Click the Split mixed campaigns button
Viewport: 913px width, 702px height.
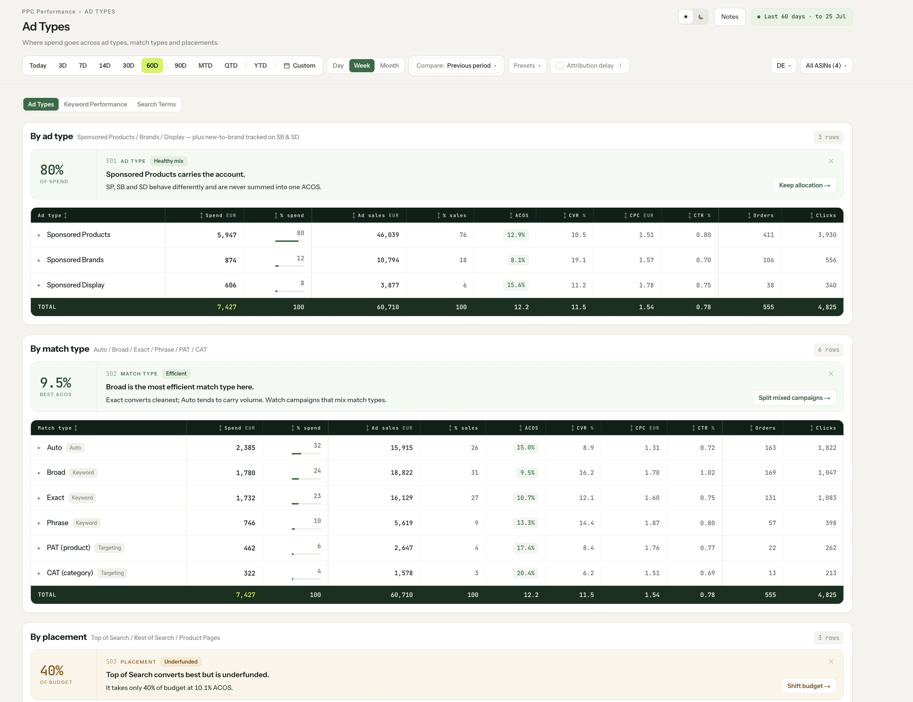click(794, 398)
